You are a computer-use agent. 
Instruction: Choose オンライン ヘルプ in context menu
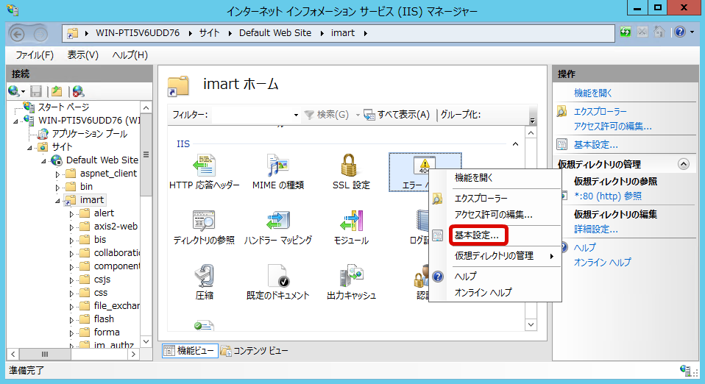pyautogui.click(x=483, y=292)
